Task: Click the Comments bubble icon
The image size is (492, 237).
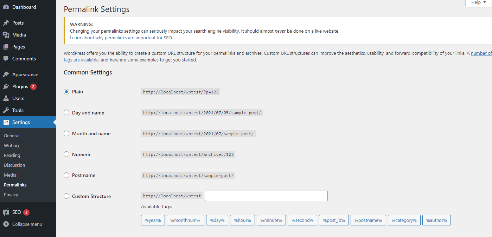Action: [6, 59]
